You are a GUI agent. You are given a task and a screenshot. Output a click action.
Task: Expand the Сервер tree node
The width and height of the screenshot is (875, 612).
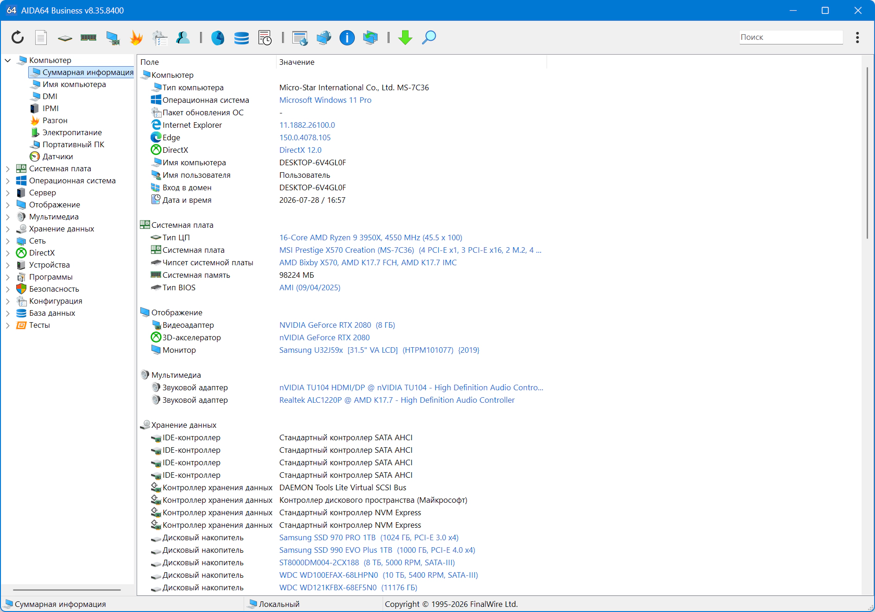click(8, 193)
